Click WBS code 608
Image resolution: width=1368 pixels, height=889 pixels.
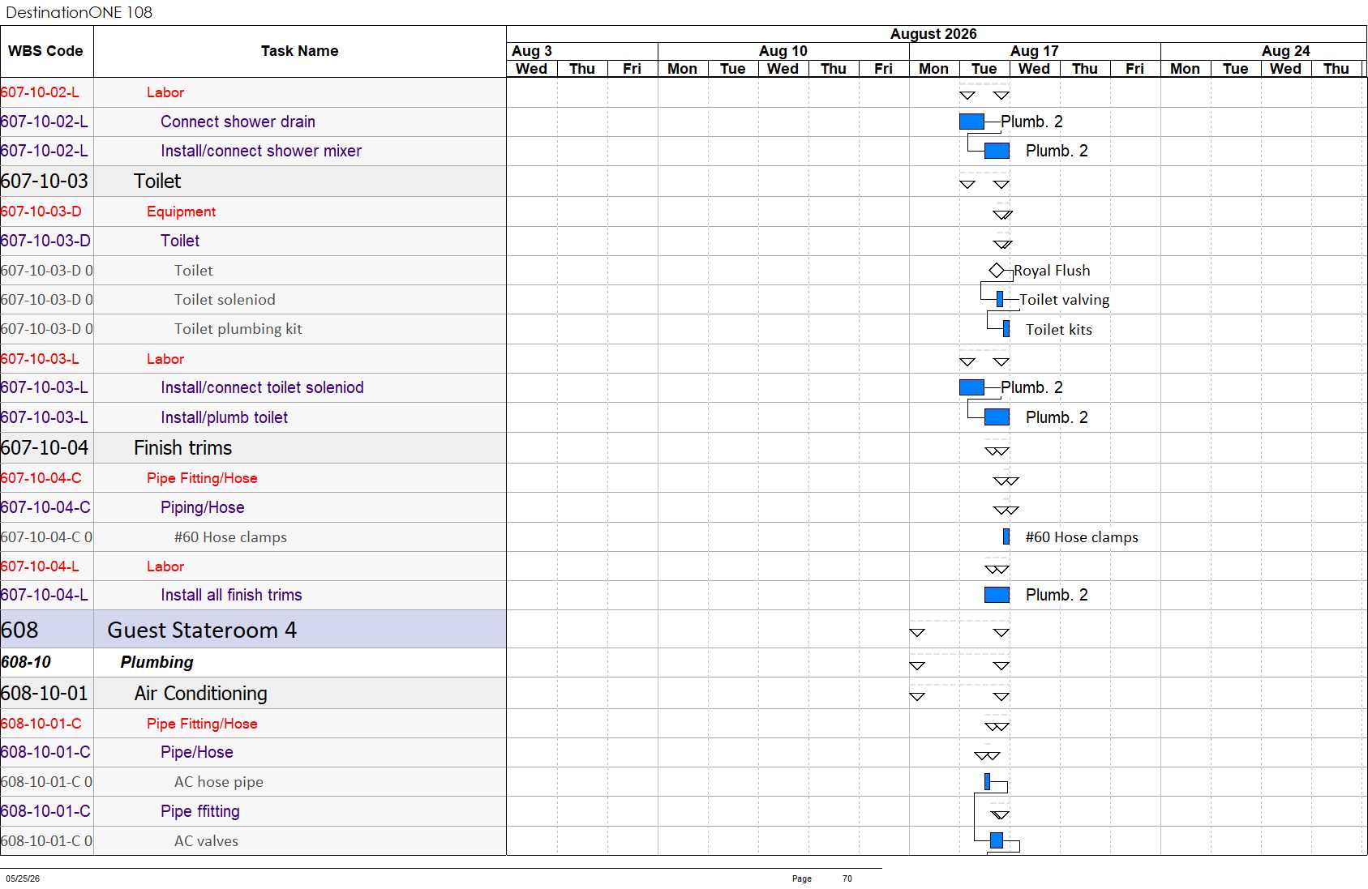[x=19, y=630]
